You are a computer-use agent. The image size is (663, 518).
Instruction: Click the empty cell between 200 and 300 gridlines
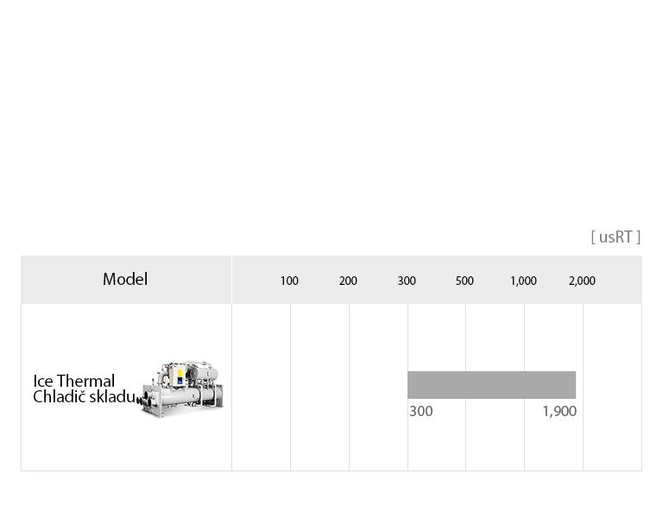pos(378,387)
